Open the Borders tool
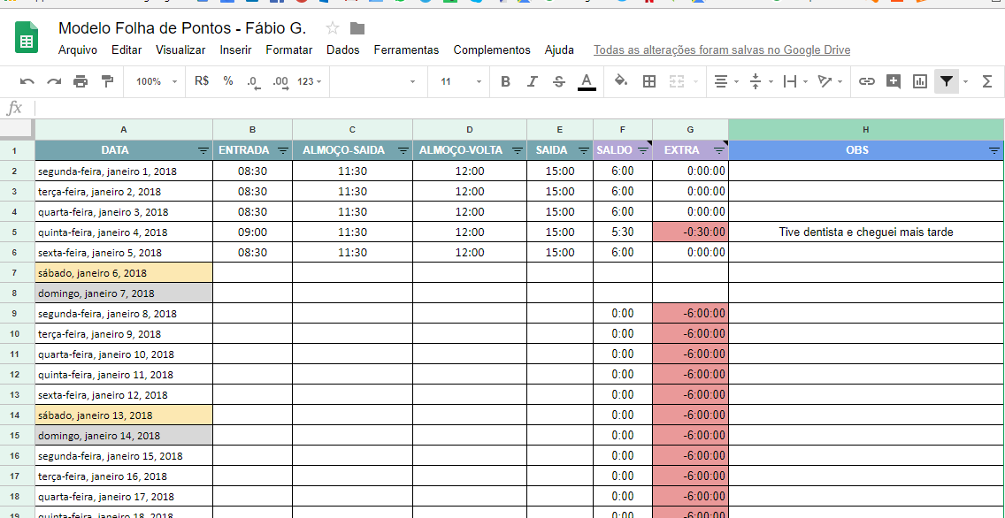 649,80
